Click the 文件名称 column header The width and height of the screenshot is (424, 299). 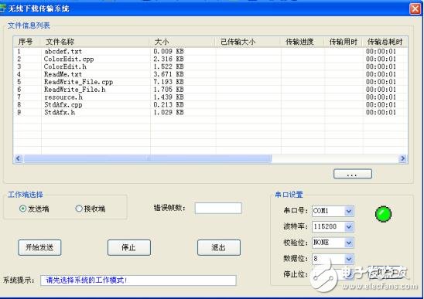pyautogui.click(x=94, y=42)
